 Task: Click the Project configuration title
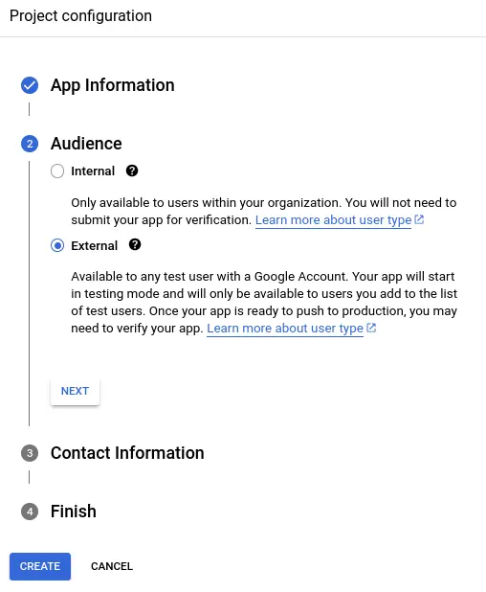point(80,16)
